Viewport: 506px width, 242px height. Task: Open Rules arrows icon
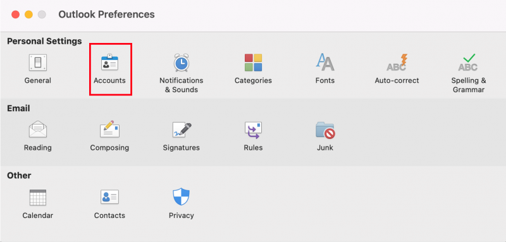pyautogui.click(x=253, y=130)
